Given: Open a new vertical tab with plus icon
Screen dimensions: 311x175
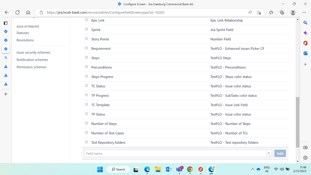Looking at the screenshot, I should click(x=6, y=94).
